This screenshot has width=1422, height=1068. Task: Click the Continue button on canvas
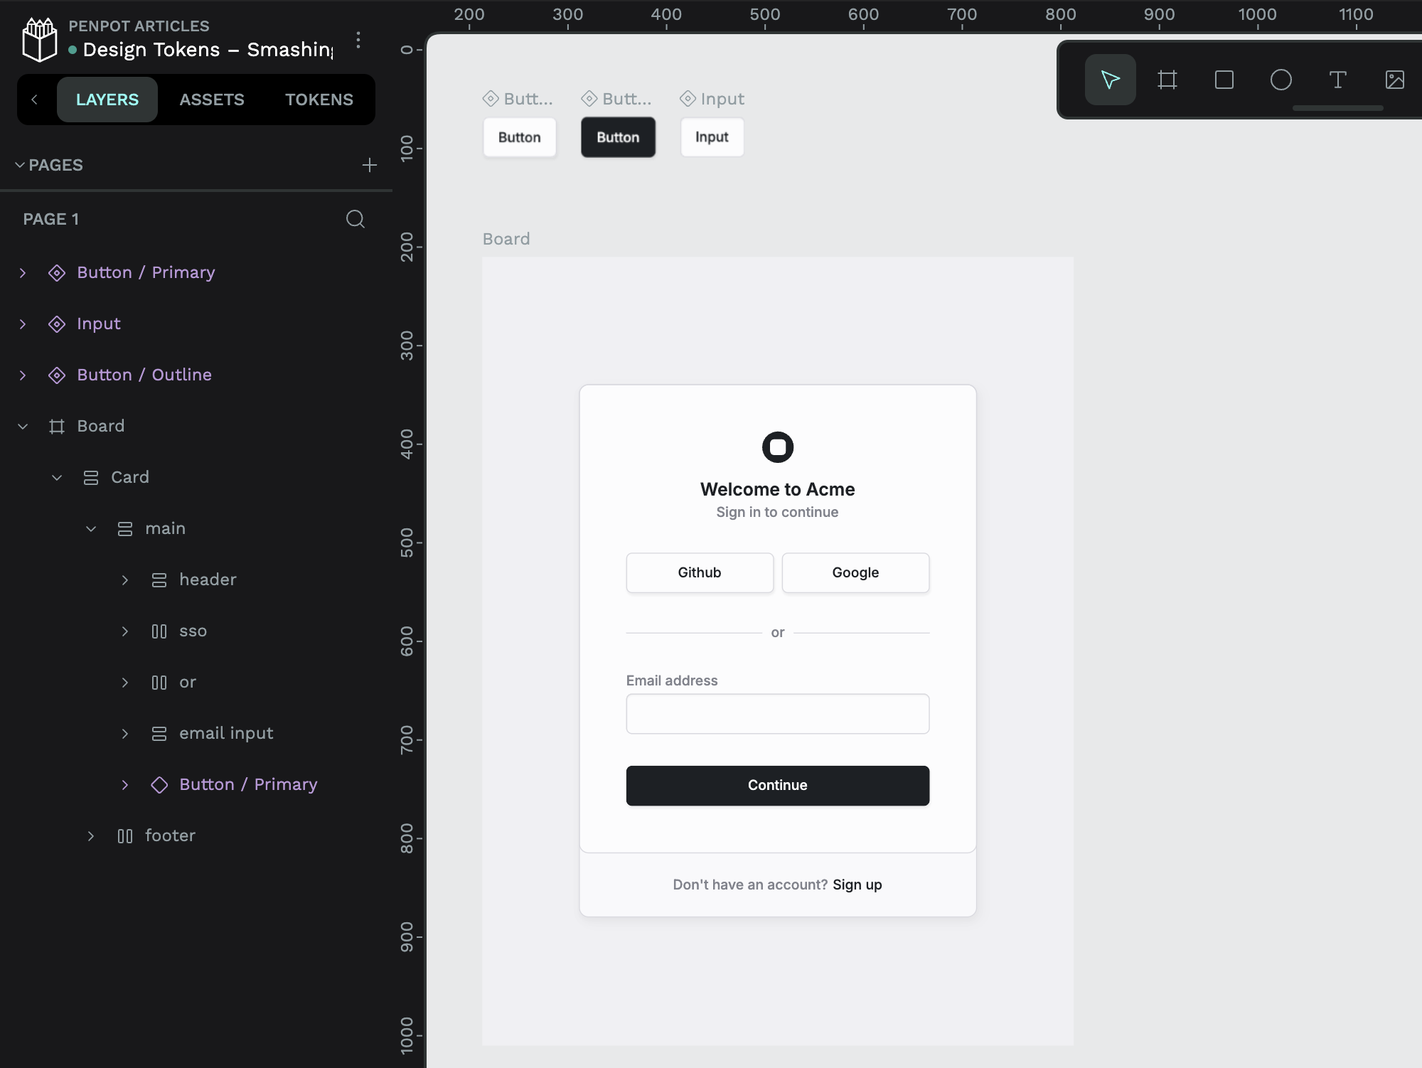point(777,785)
